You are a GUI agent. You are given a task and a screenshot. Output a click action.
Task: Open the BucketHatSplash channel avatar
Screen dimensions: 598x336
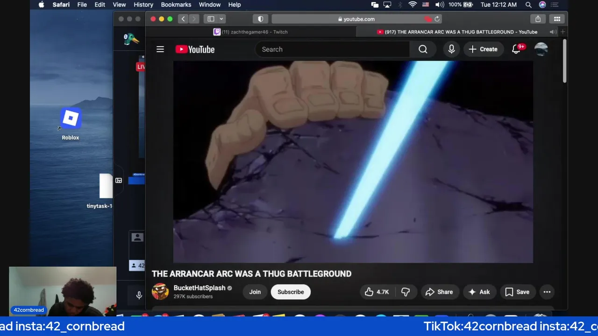[x=160, y=292]
